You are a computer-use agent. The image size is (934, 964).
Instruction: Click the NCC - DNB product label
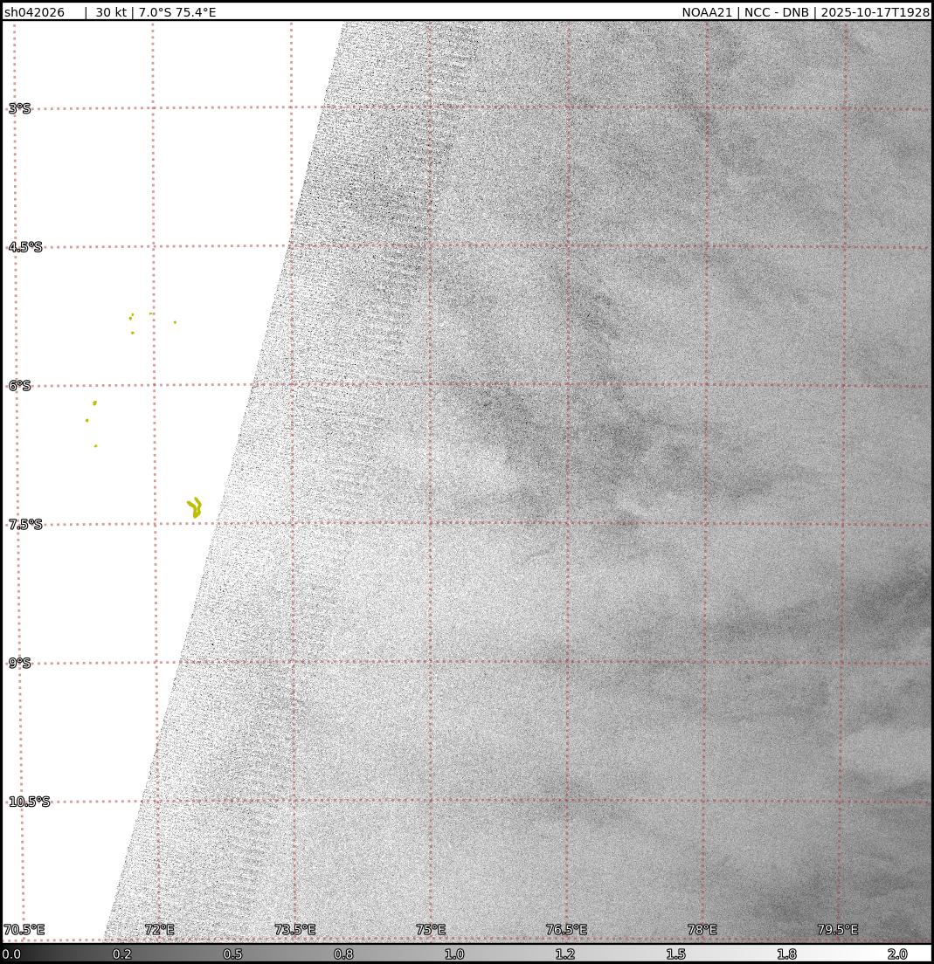(777, 12)
